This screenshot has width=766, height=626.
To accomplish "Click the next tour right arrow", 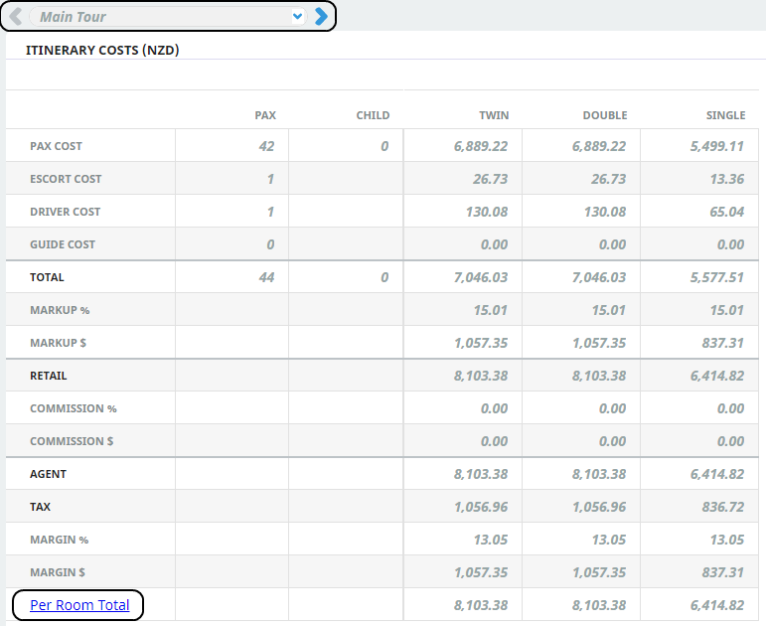I will coord(321,16).
